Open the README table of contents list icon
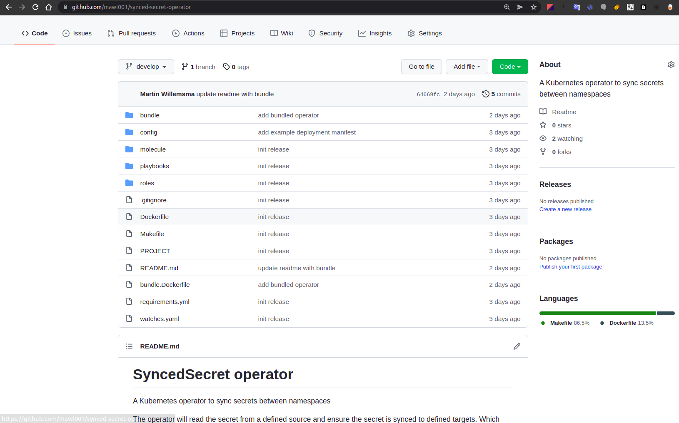The height and width of the screenshot is (423, 679). tap(129, 346)
